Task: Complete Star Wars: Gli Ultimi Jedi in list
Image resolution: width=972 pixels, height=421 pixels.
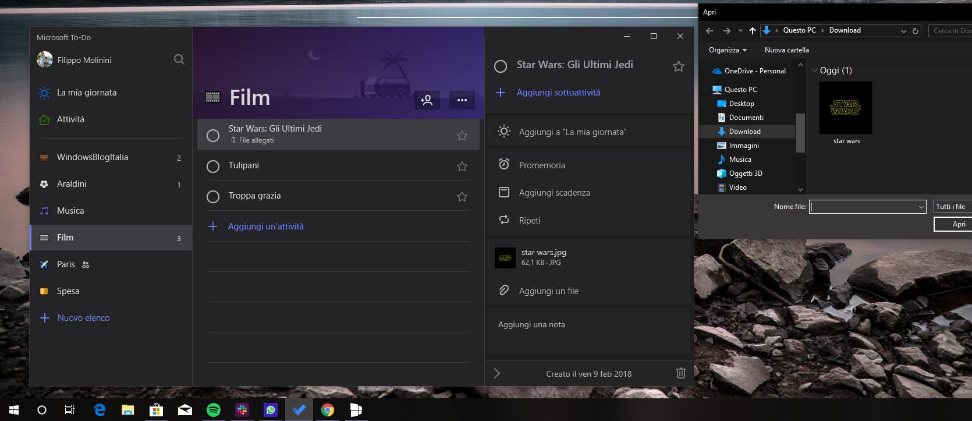Action: (x=213, y=136)
